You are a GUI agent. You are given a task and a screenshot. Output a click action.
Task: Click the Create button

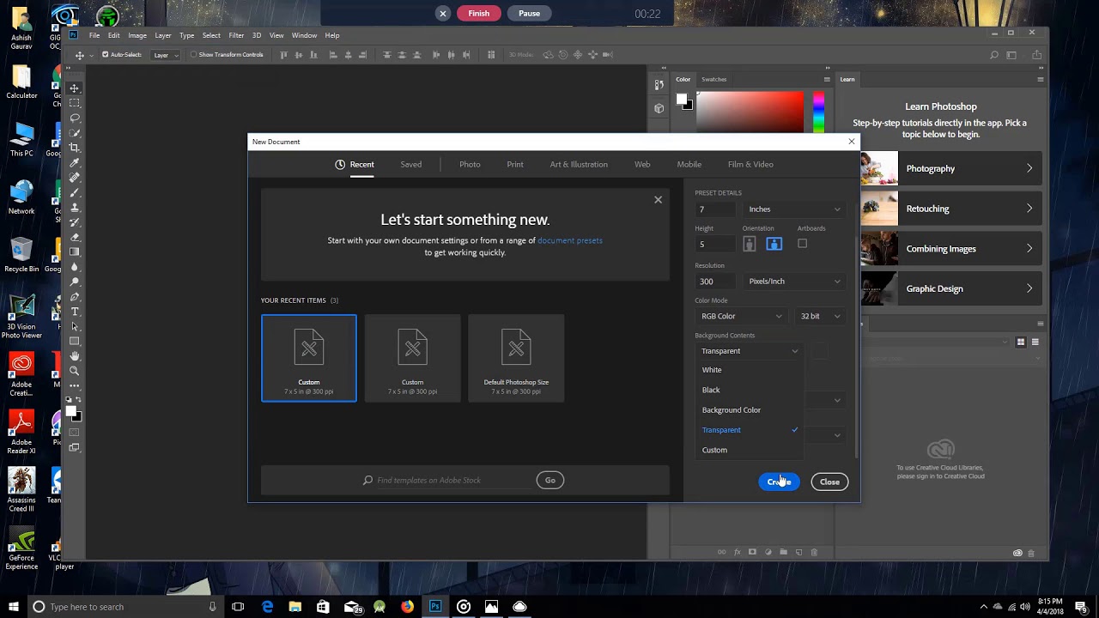click(x=779, y=482)
